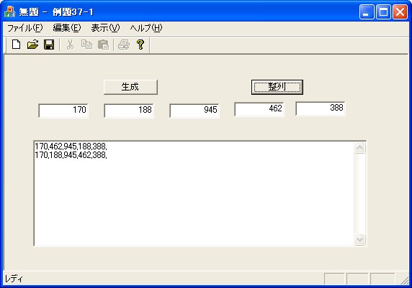The width and height of the screenshot is (412, 288).
Task: Click the output text area's down scroll arrow
Action: [x=359, y=239]
